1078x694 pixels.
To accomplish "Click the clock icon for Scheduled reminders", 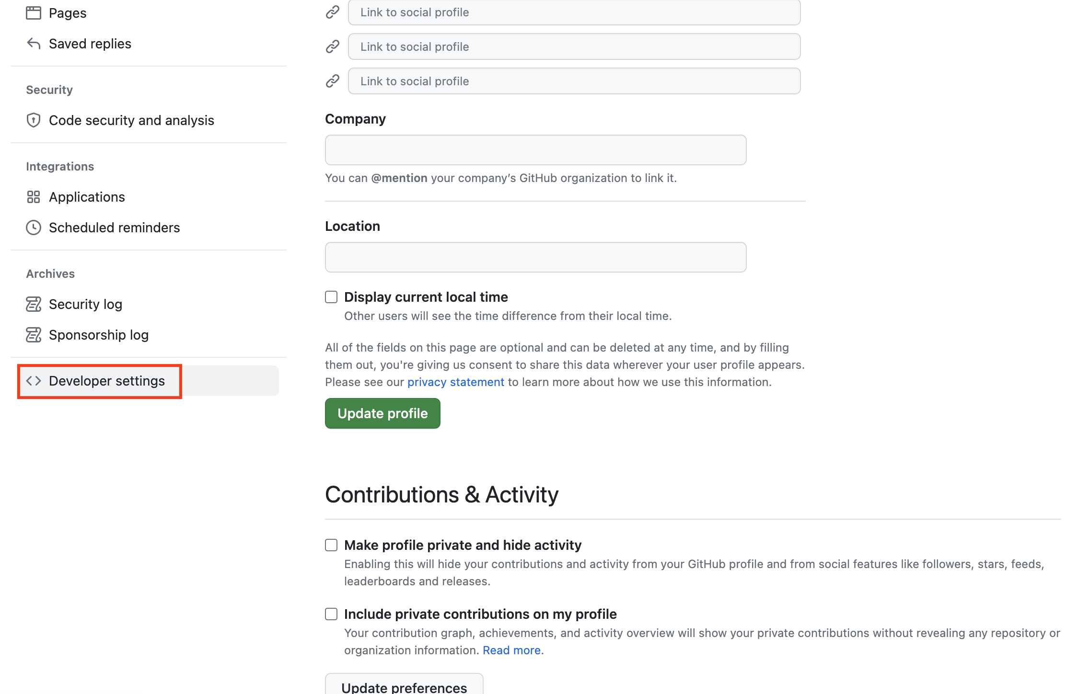I will (33, 228).
